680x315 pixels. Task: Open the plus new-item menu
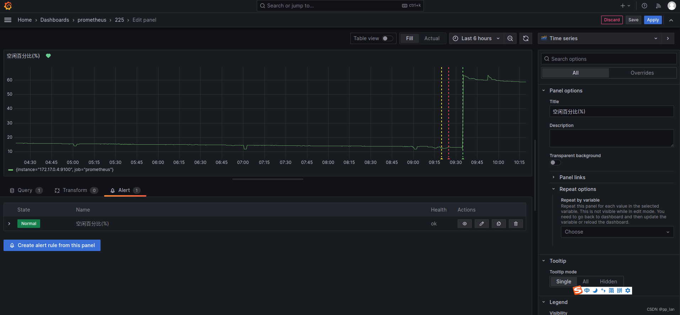(625, 6)
